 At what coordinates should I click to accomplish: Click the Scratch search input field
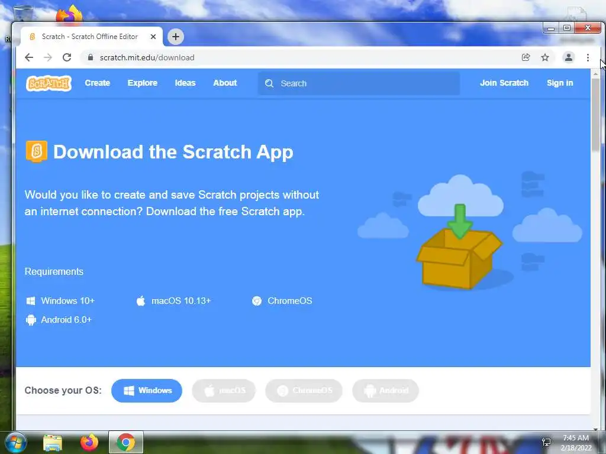coord(359,83)
